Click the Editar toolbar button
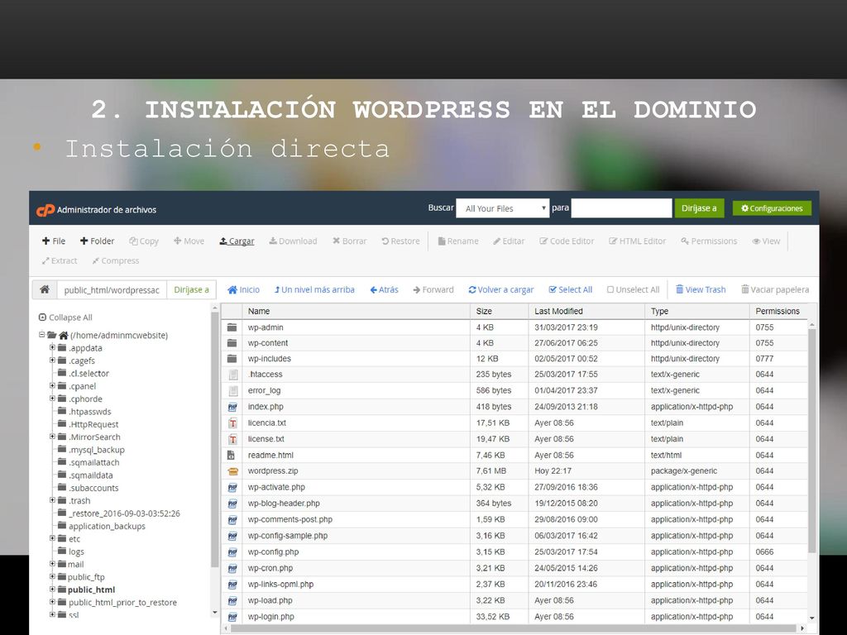The width and height of the screenshot is (847, 635). pos(509,241)
